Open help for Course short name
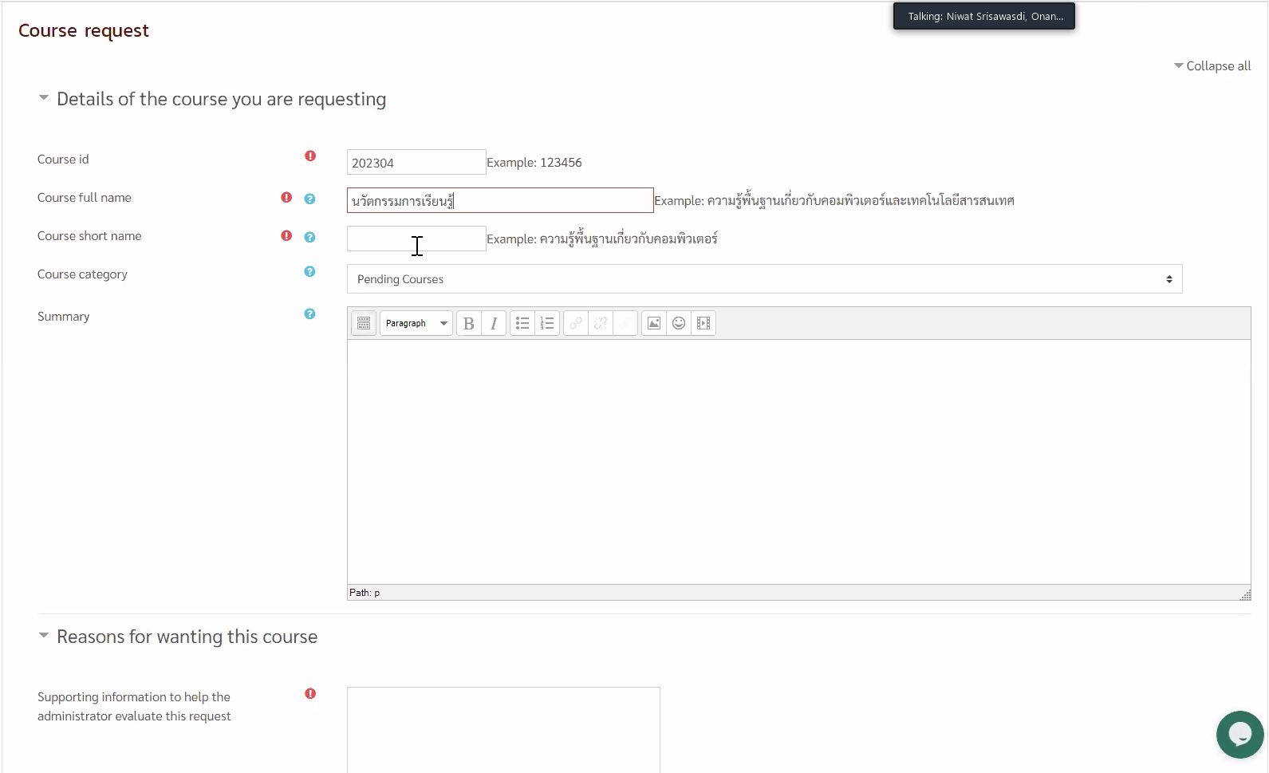 309,237
